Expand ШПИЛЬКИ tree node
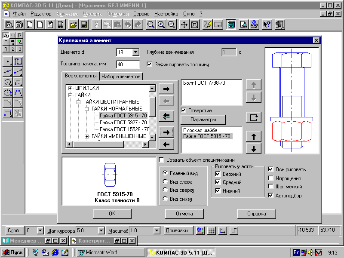Image resolution: width=344 pixels, height=258 pixels. [x=70, y=88]
